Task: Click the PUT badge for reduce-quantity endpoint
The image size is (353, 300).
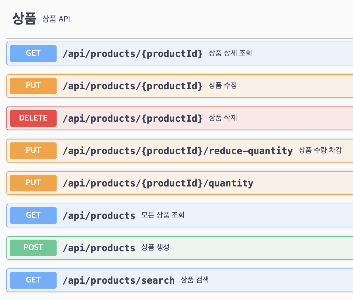Action: click(x=33, y=151)
